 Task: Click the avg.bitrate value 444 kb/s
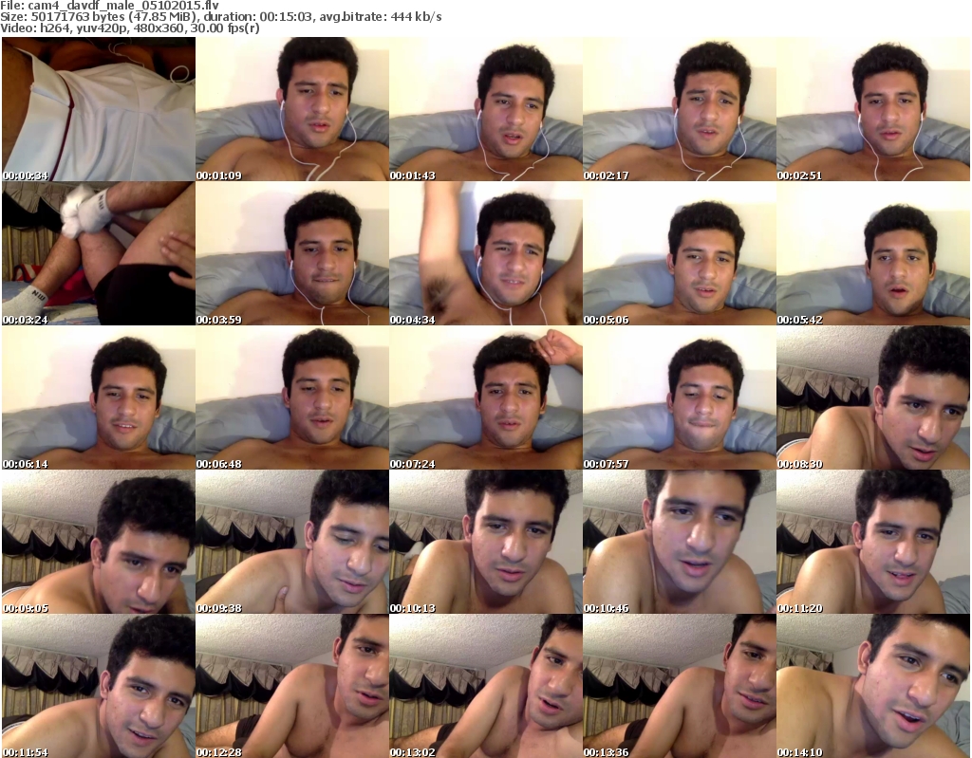point(417,17)
